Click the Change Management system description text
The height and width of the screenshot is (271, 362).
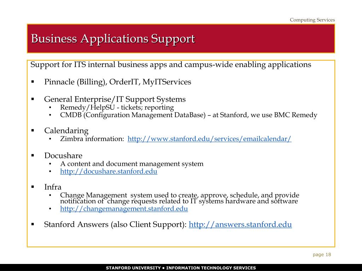click(x=180, y=198)
